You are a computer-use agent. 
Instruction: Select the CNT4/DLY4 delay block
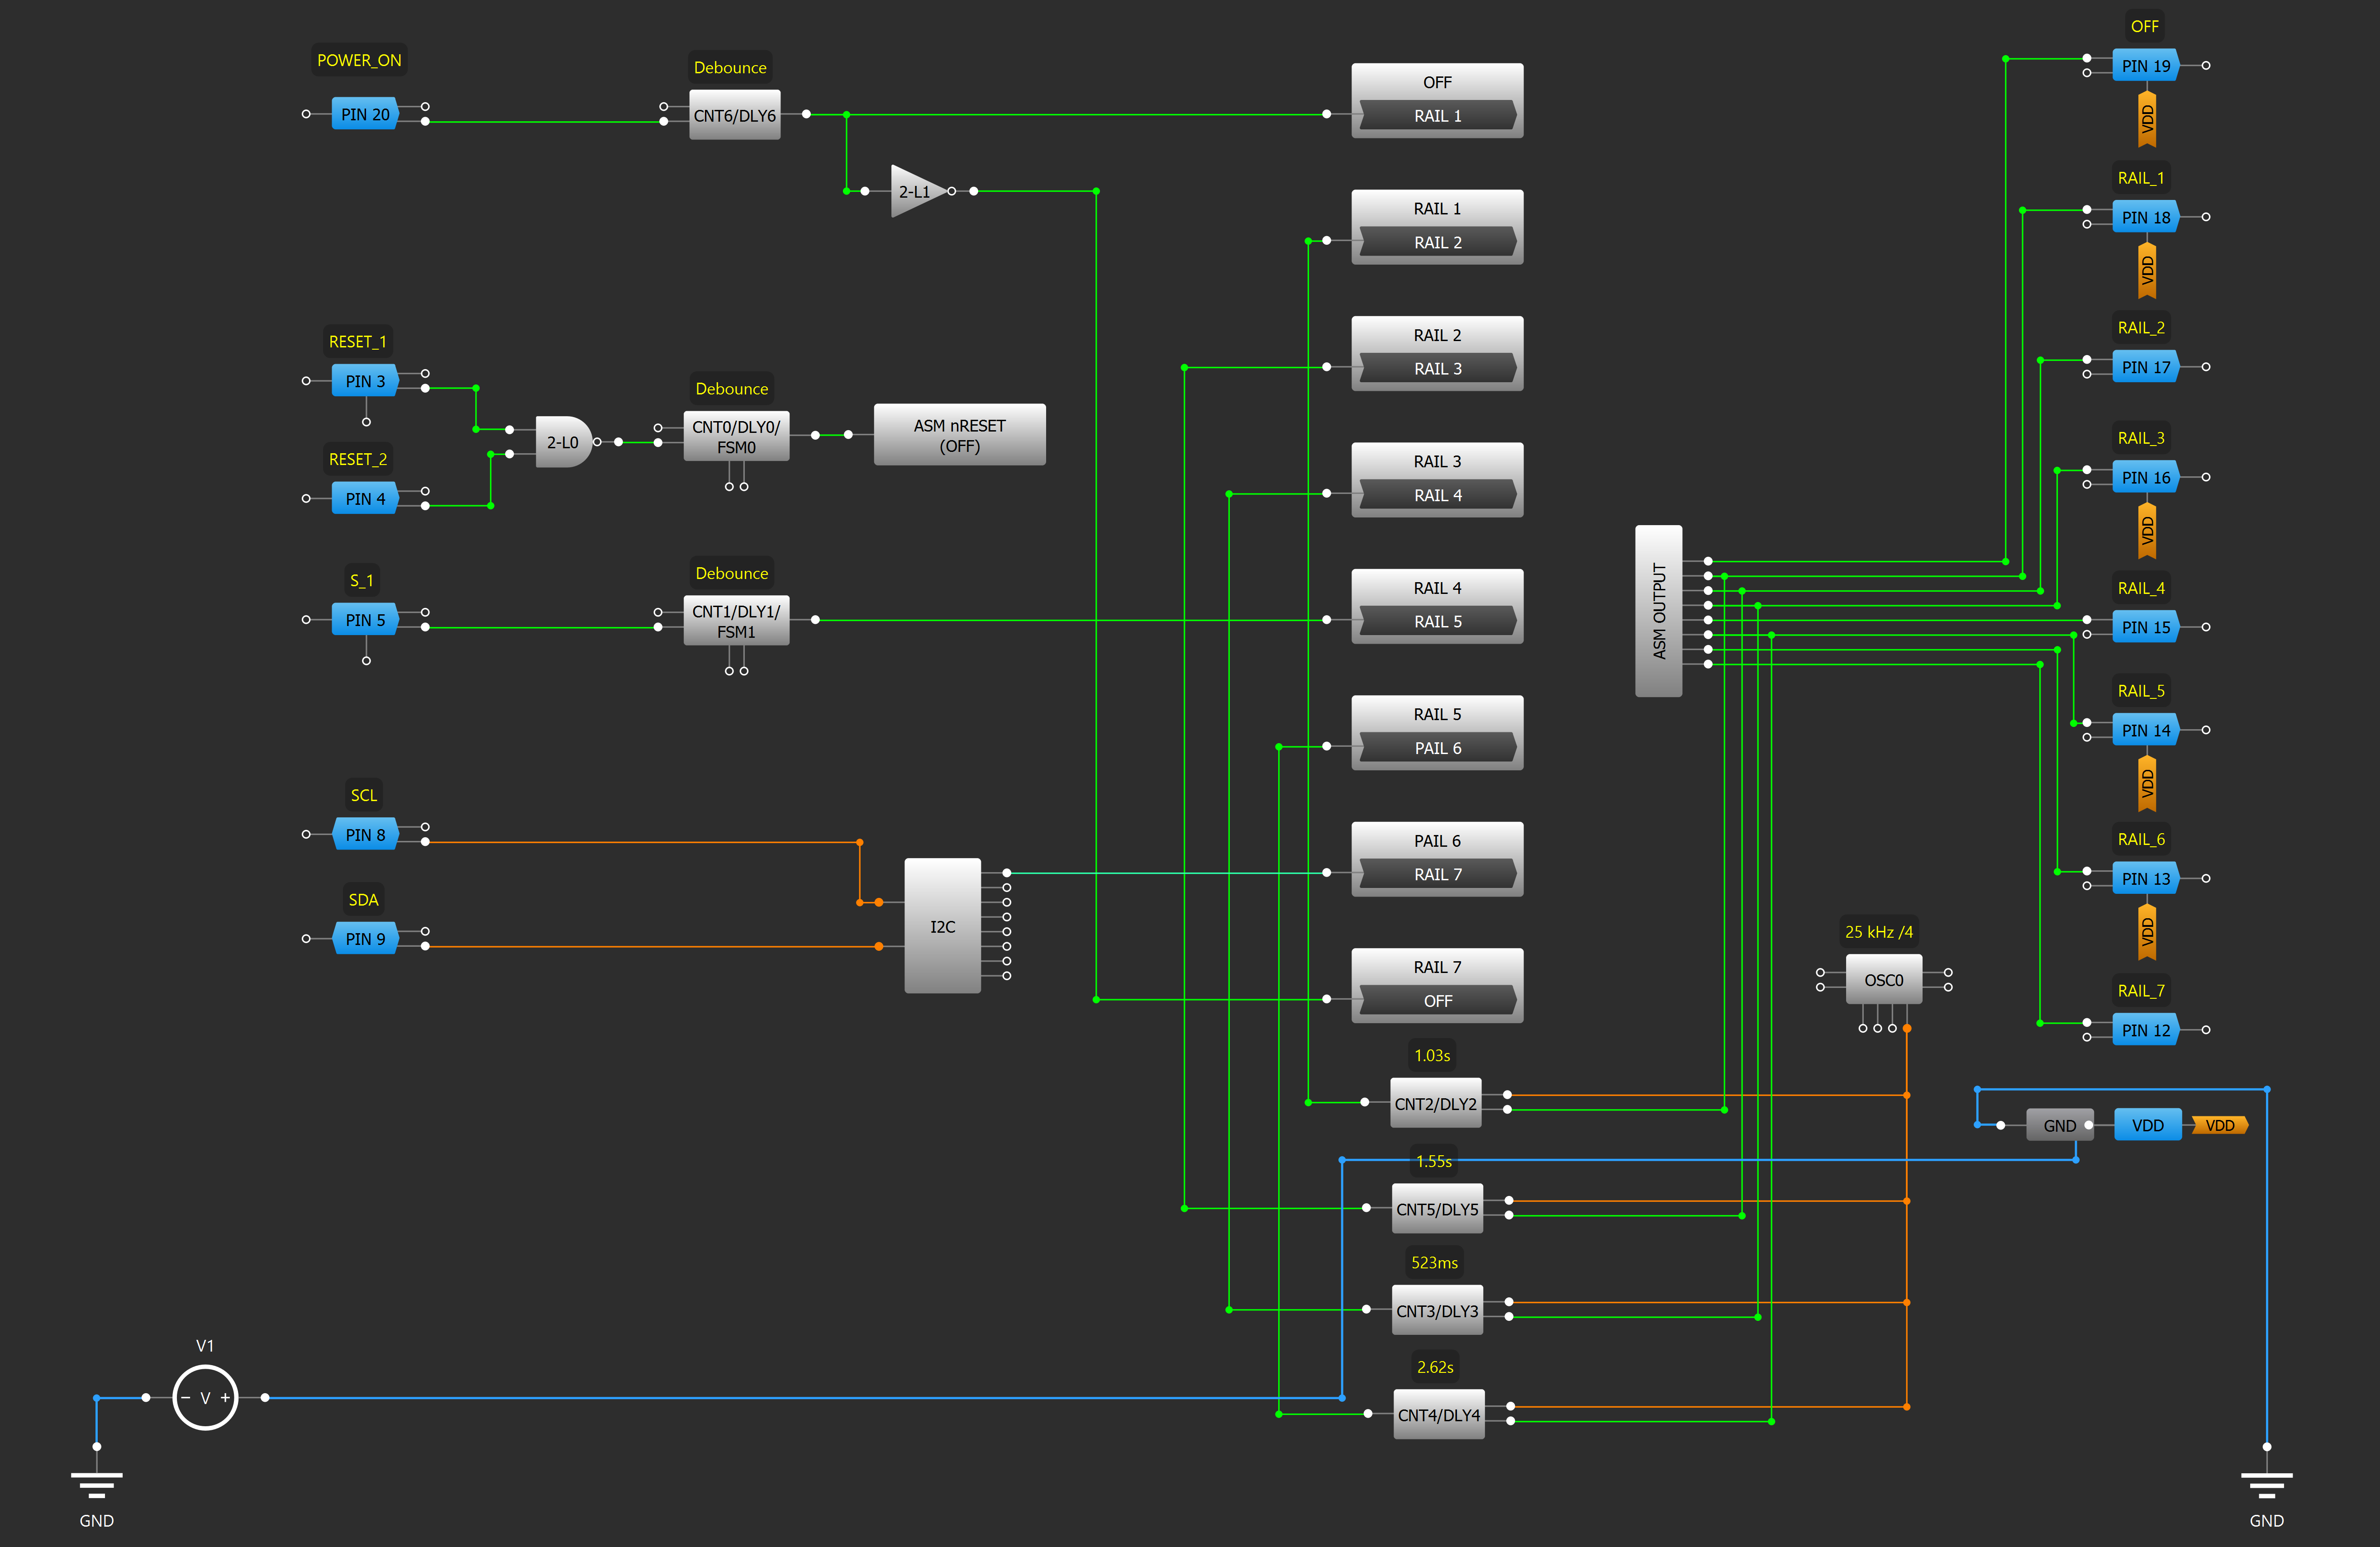click(1438, 1414)
